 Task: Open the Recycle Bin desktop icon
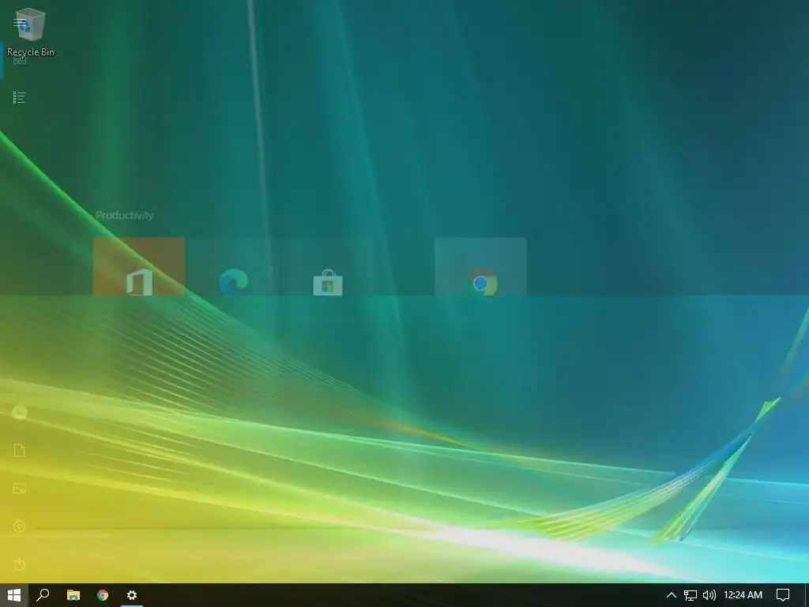click(x=31, y=32)
